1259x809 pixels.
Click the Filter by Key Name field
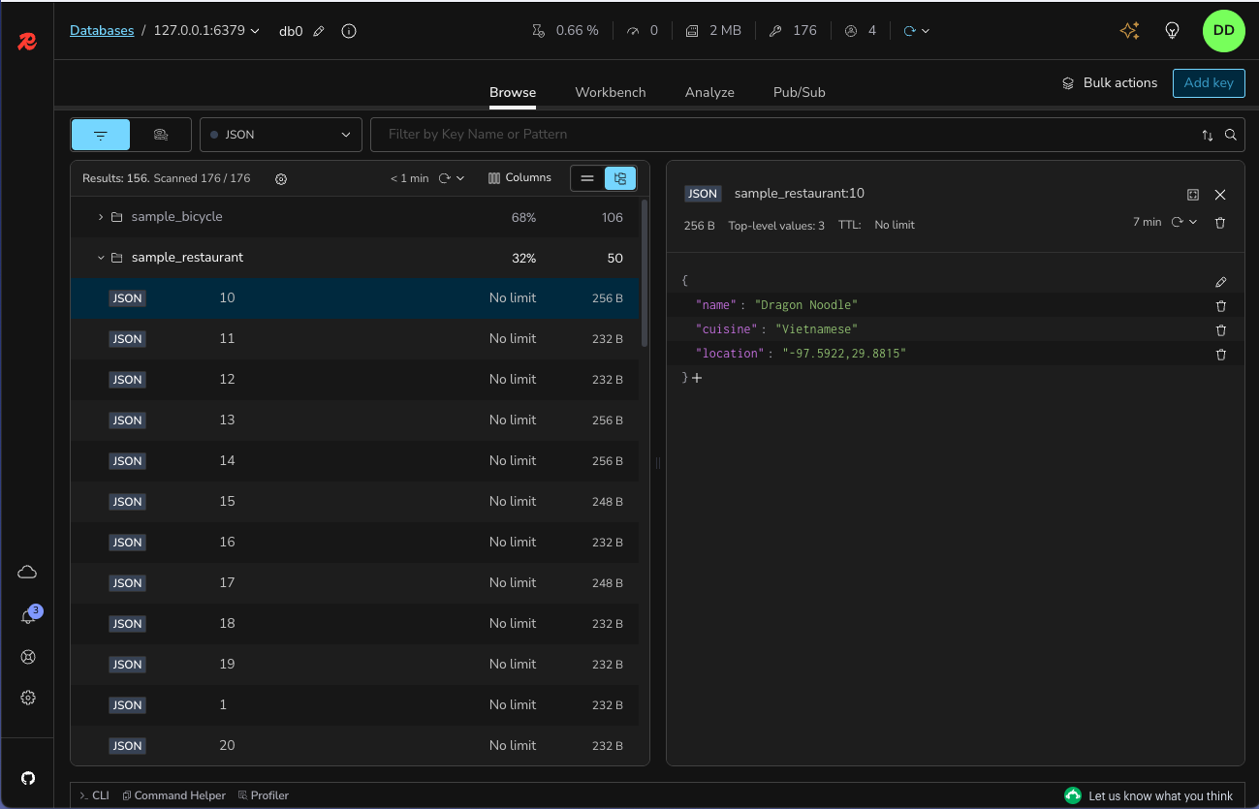tap(785, 135)
